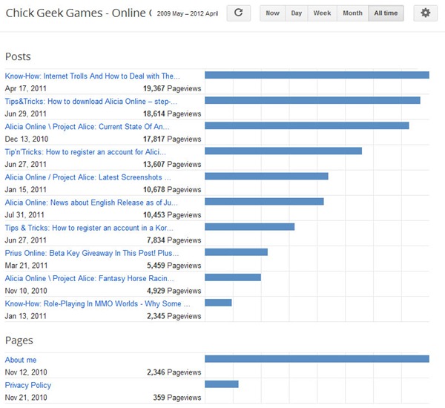The image size is (445, 408).
Task: Click the bar for the Role-Playing post
Action: pyautogui.click(x=218, y=303)
